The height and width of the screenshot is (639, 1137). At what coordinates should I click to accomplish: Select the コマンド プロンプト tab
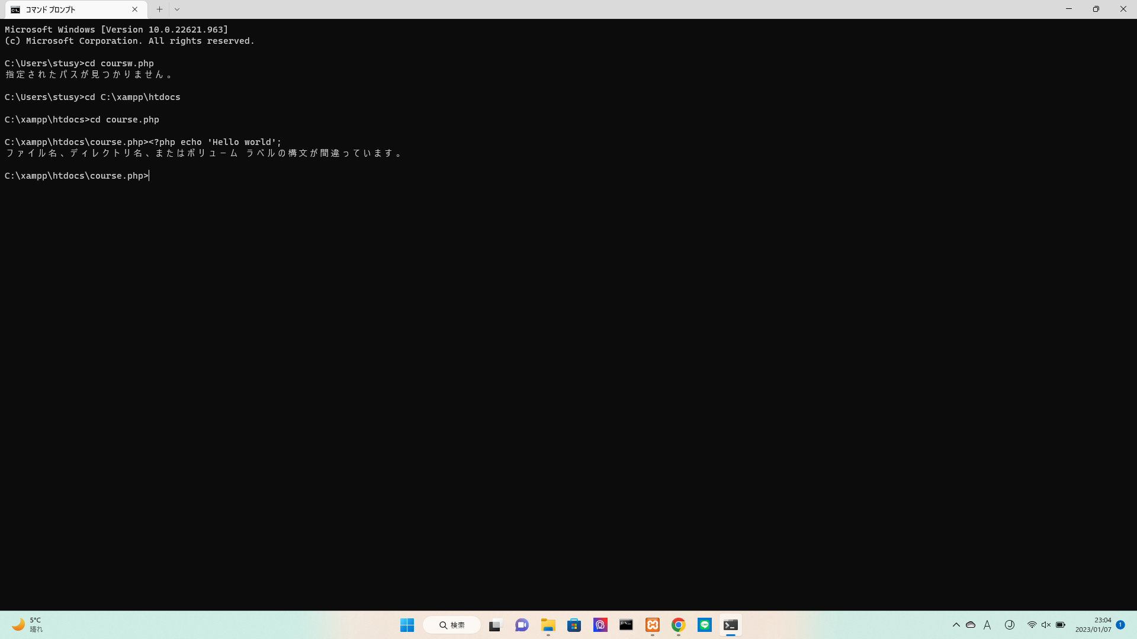point(76,9)
